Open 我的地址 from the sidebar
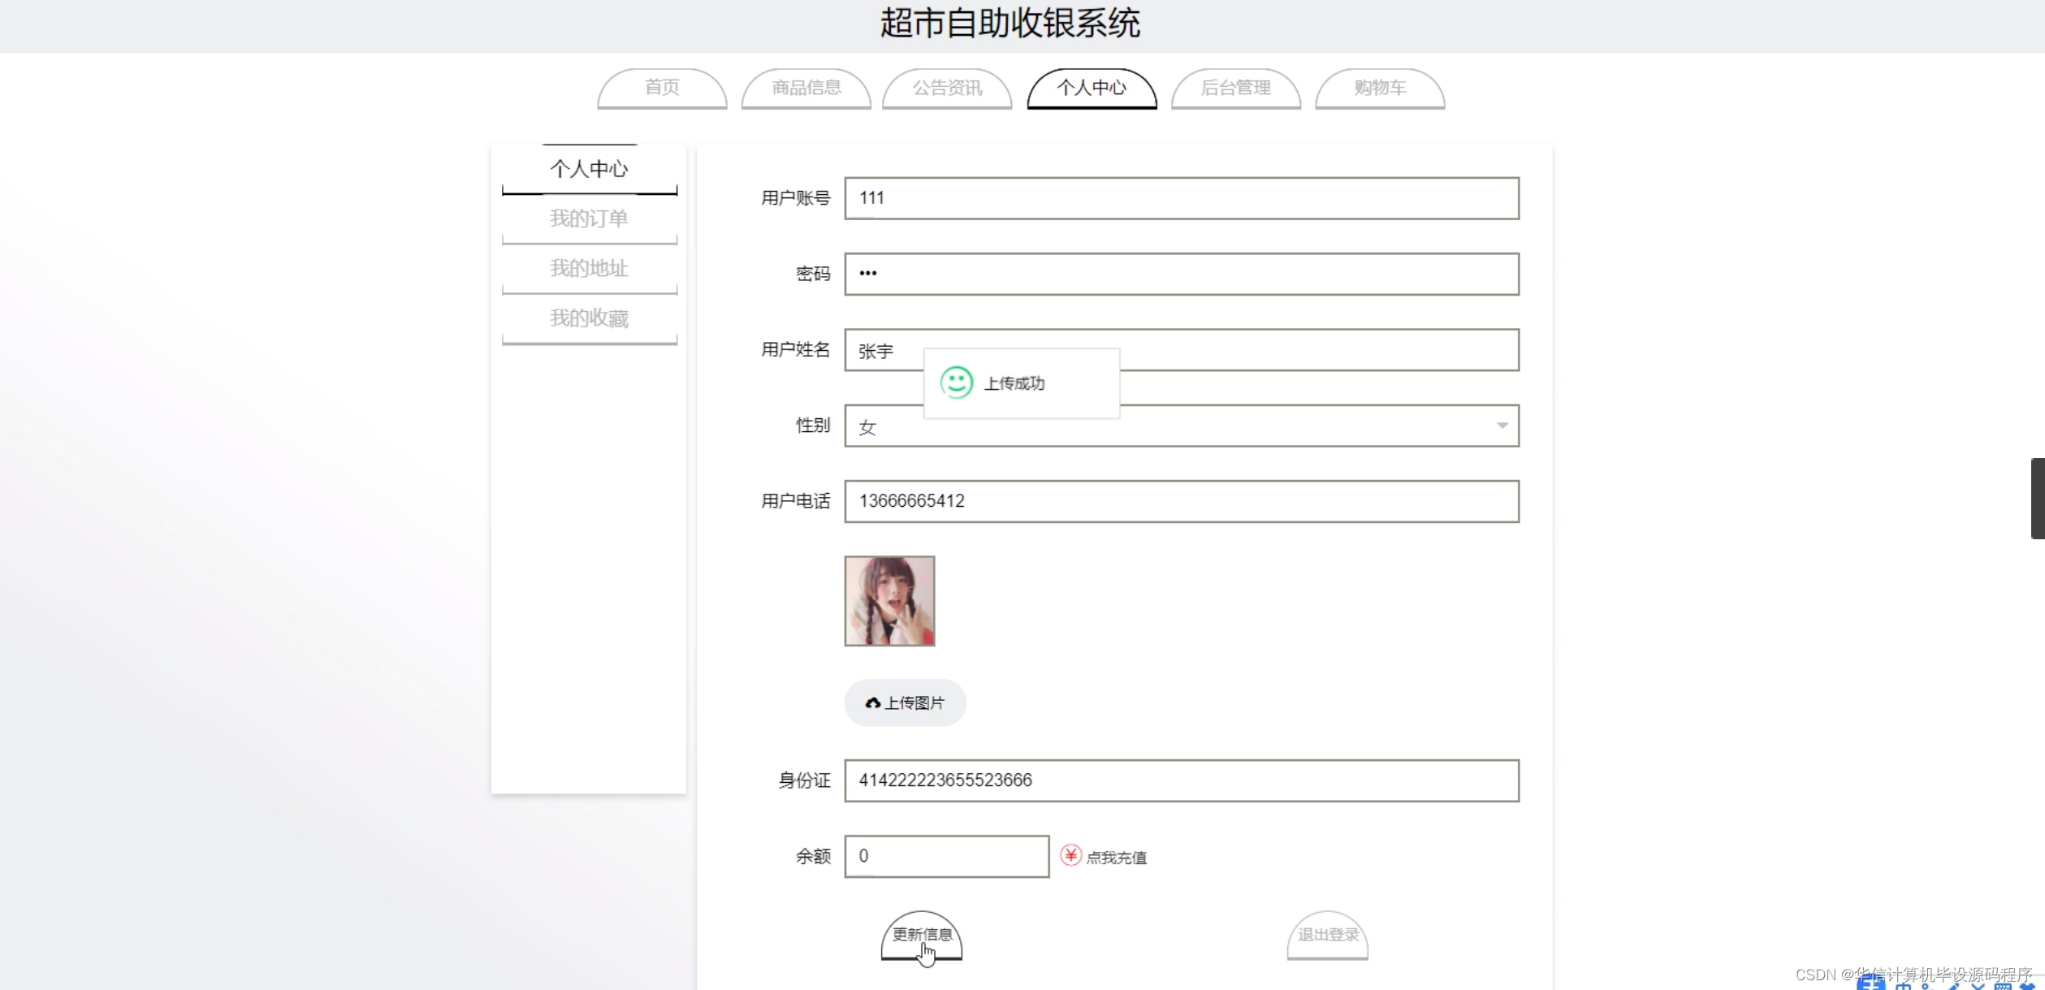This screenshot has width=2045, height=990. click(589, 268)
